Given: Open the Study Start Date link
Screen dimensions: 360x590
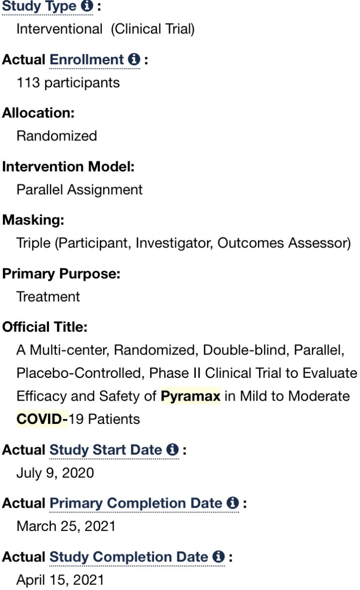Looking at the screenshot, I should point(106,450).
